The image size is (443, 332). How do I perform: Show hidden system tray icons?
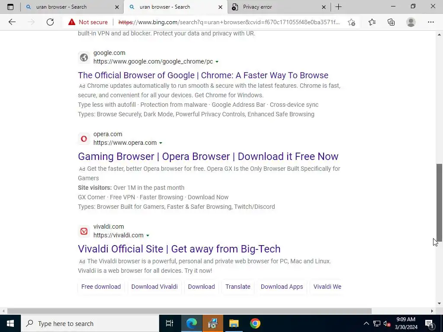coord(366,323)
